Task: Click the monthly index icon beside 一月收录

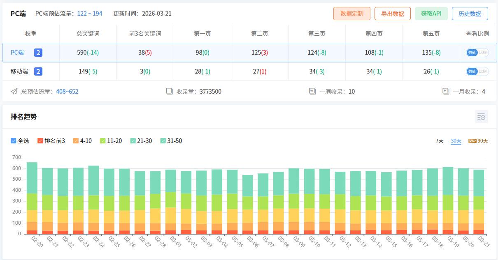Action: click(x=446, y=91)
